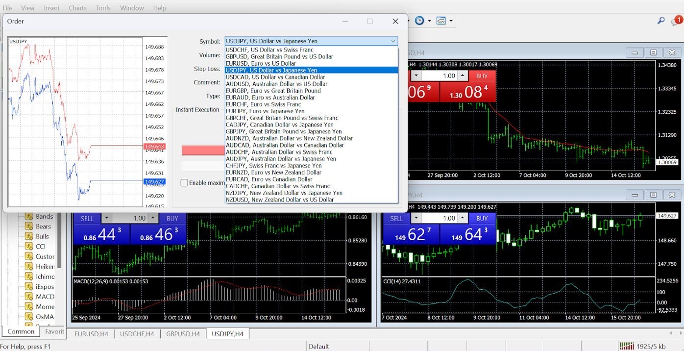Select the Bears indicator in Navigator
This screenshot has height=351, width=684.
[43, 226]
